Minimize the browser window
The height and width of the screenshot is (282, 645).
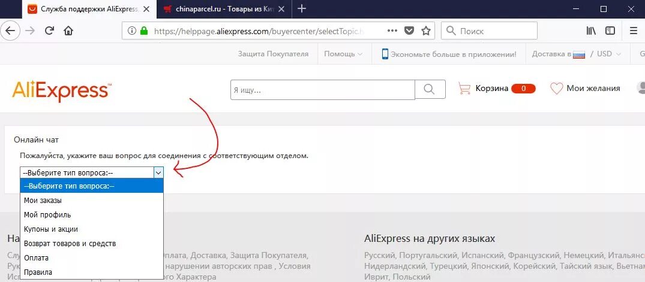[575, 8]
